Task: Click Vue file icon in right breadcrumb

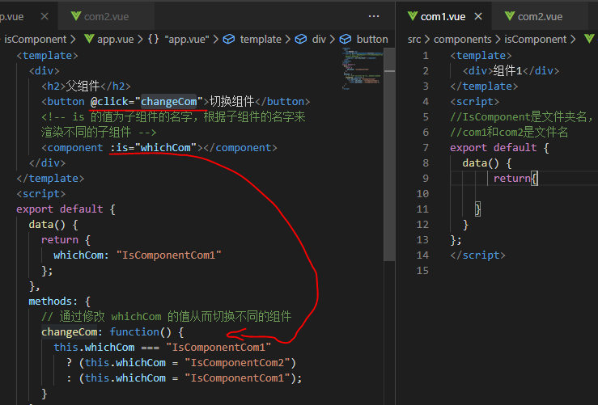Action: [589, 39]
